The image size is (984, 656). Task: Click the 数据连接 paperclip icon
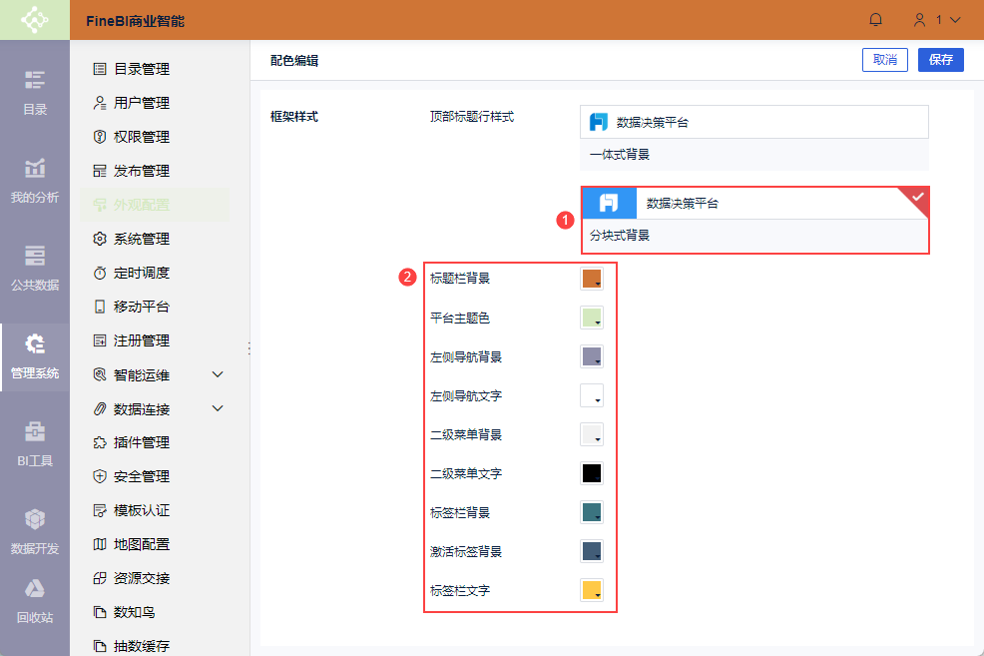coord(100,409)
